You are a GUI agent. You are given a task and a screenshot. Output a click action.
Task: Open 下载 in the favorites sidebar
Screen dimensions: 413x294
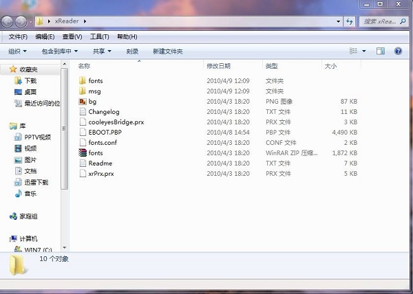pyautogui.click(x=30, y=81)
